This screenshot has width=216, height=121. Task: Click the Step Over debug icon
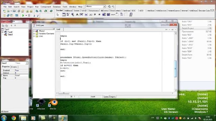pos(38,15)
